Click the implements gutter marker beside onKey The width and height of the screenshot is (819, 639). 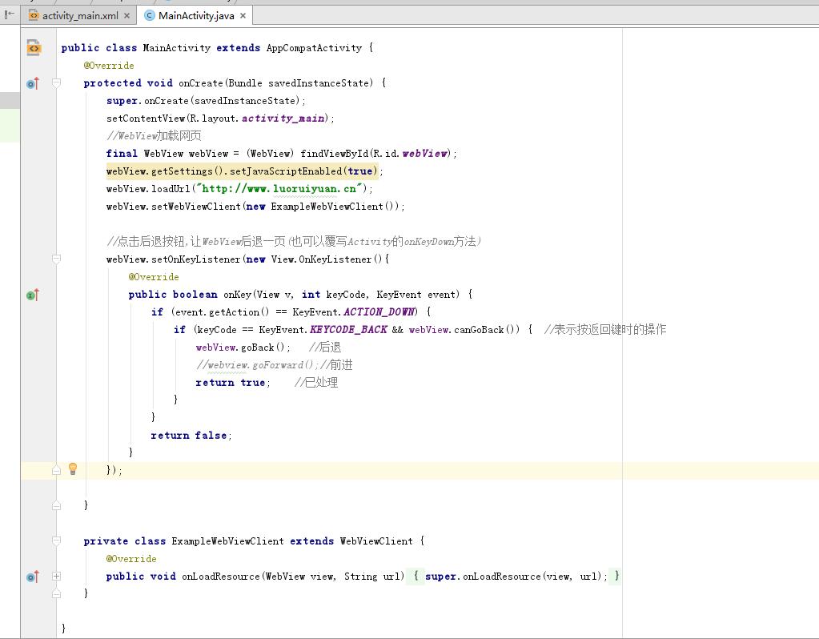tap(32, 295)
